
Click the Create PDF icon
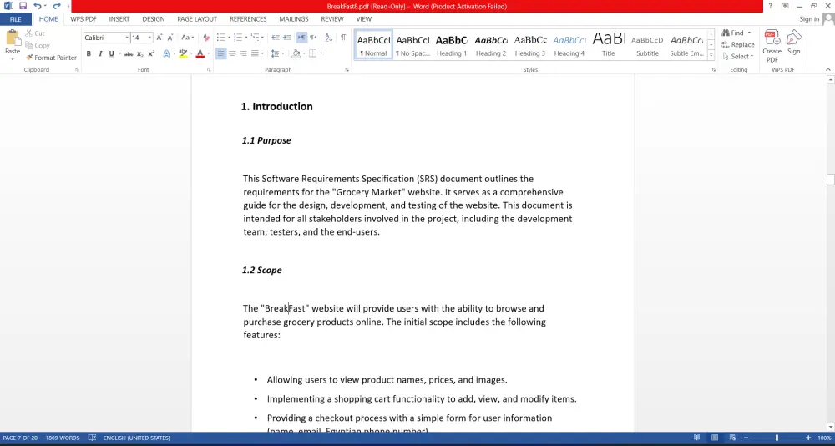coord(772,47)
